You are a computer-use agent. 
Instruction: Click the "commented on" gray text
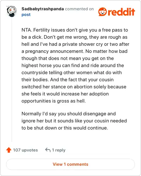(x=79, y=9)
